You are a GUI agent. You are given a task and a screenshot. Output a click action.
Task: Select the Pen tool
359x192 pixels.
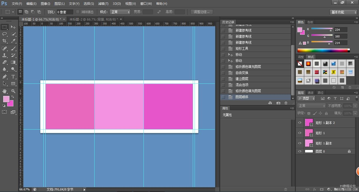(5, 77)
